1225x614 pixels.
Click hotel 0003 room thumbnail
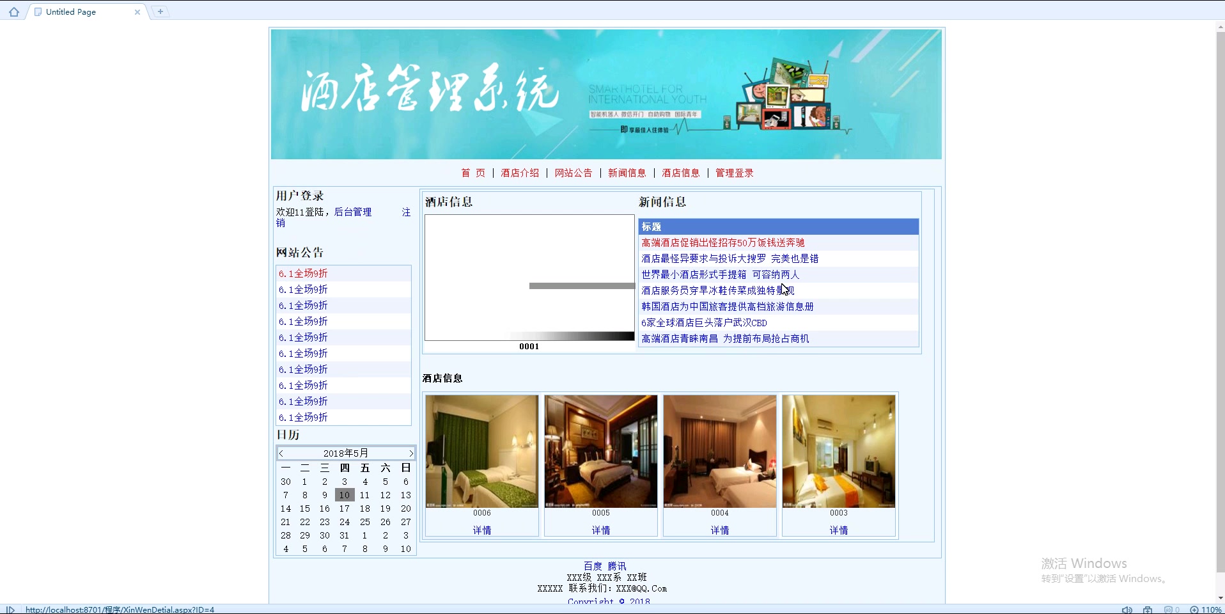[x=839, y=451]
